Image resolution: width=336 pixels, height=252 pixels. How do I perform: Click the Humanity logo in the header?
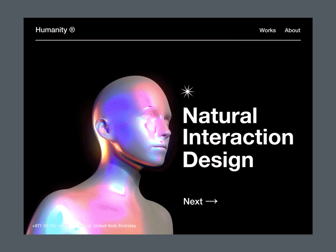[x=52, y=30]
